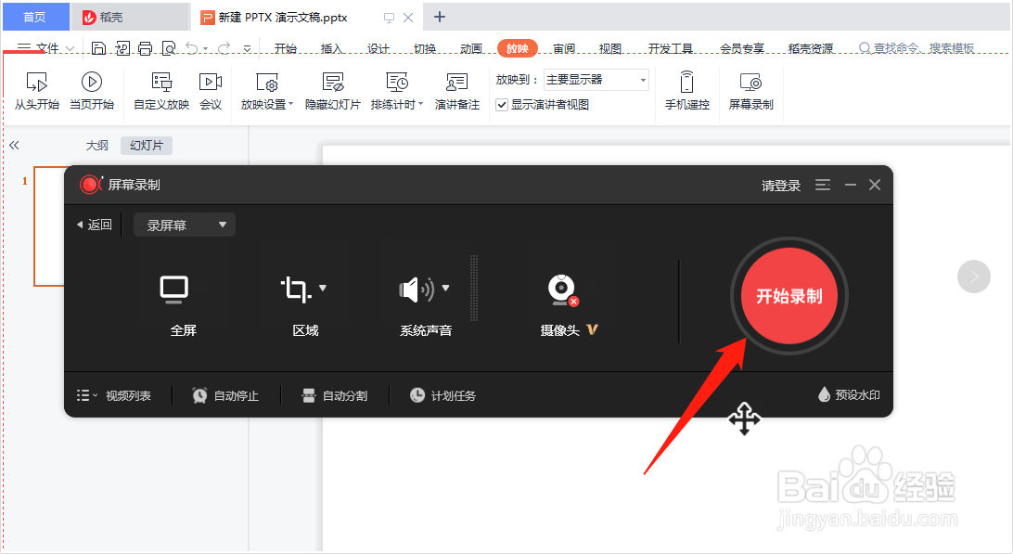Click back (返回) in the recorder
This screenshot has width=1013, height=554.
click(95, 225)
